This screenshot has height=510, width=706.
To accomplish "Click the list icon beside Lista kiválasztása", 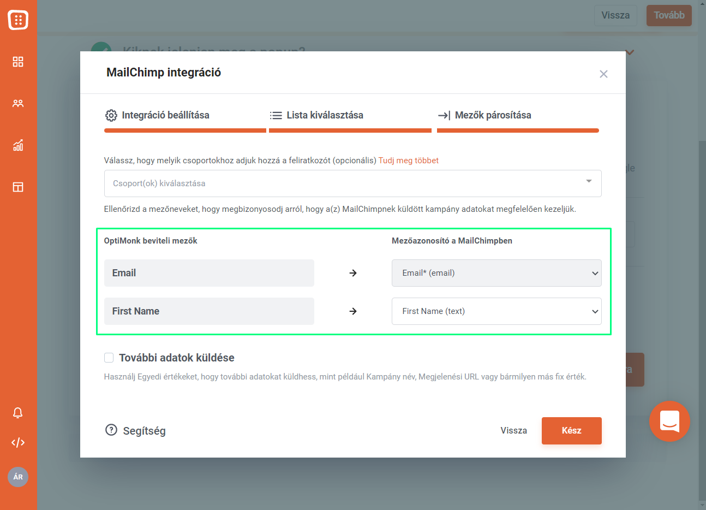I will (276, 115).
